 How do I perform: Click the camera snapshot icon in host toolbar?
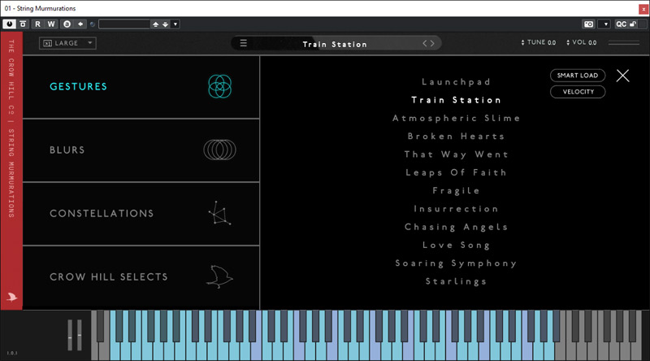(x=588, y=24)
